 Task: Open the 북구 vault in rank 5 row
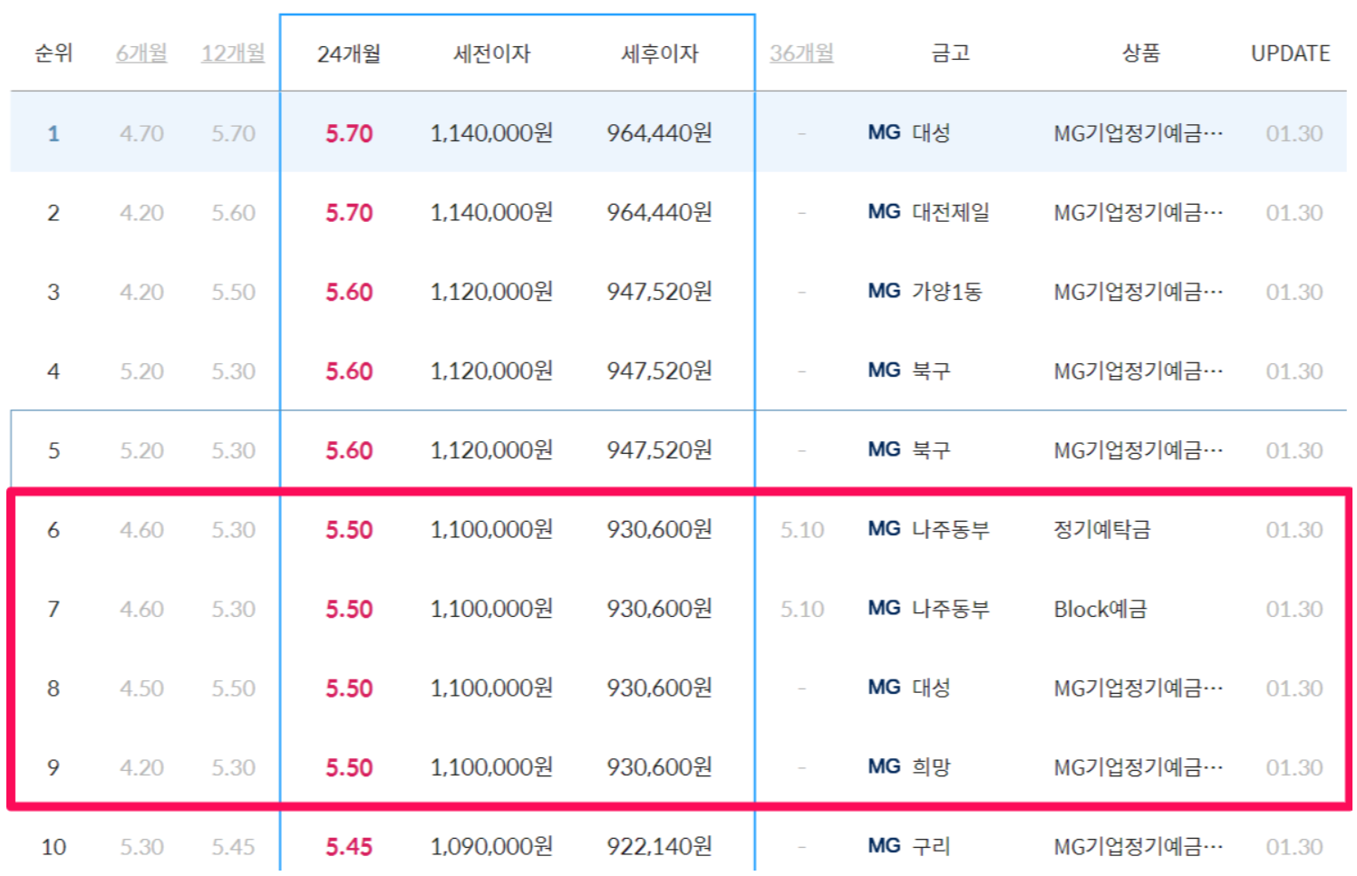tap(931, 450)
